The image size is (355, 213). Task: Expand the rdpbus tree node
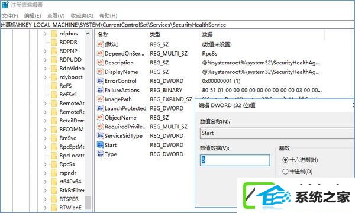(46, 34)
